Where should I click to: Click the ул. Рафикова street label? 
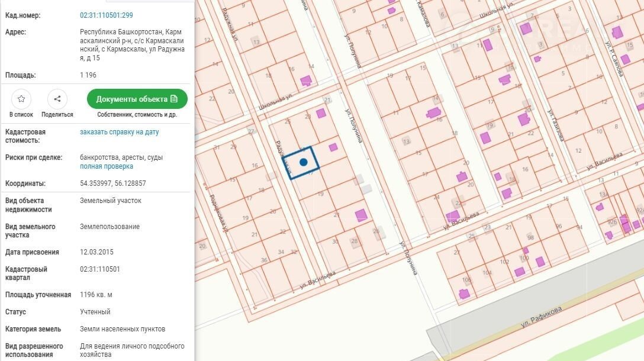tap(541, 317)
